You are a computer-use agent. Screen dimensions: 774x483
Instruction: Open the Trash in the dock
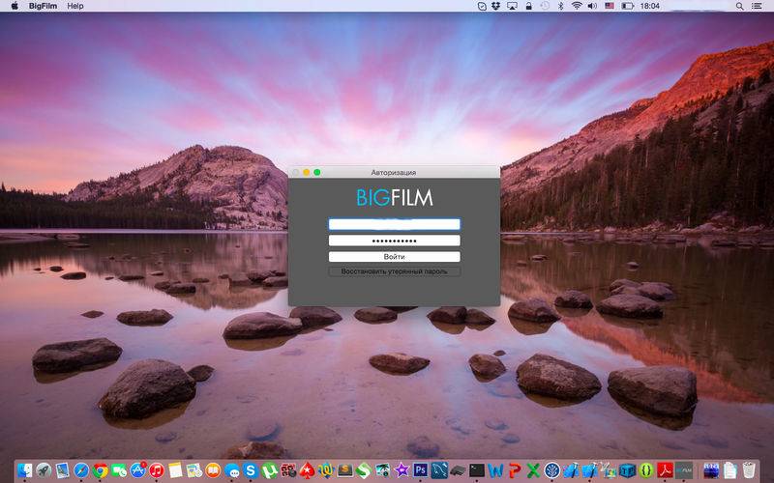pyautogui.click(x=749, y=470)
